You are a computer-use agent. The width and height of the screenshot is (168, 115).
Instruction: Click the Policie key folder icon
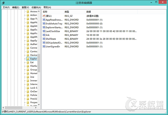click(x=28, y=95)
